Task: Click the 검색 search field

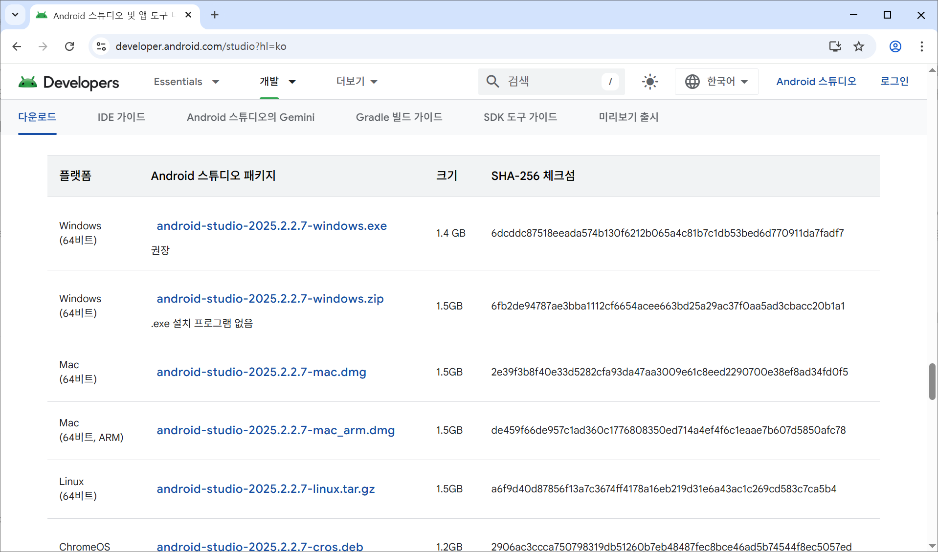Action: click(x=551, y=81)
